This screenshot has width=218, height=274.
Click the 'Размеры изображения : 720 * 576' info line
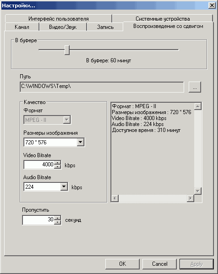[152, 112]
